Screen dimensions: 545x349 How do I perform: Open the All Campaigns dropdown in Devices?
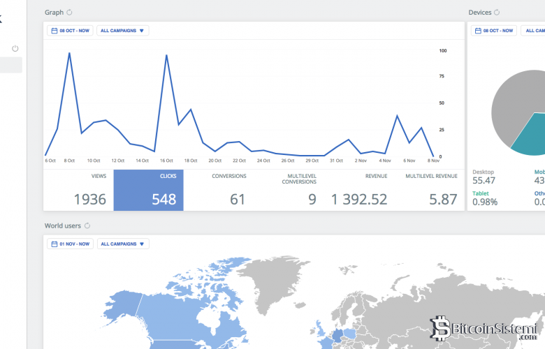coord(535,31)
